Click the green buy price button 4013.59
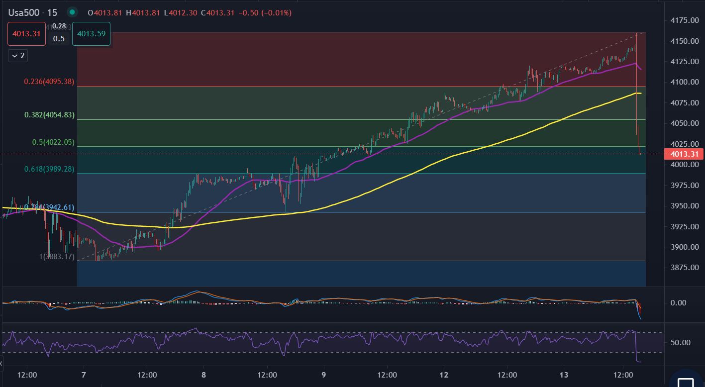 coord(91,34)
